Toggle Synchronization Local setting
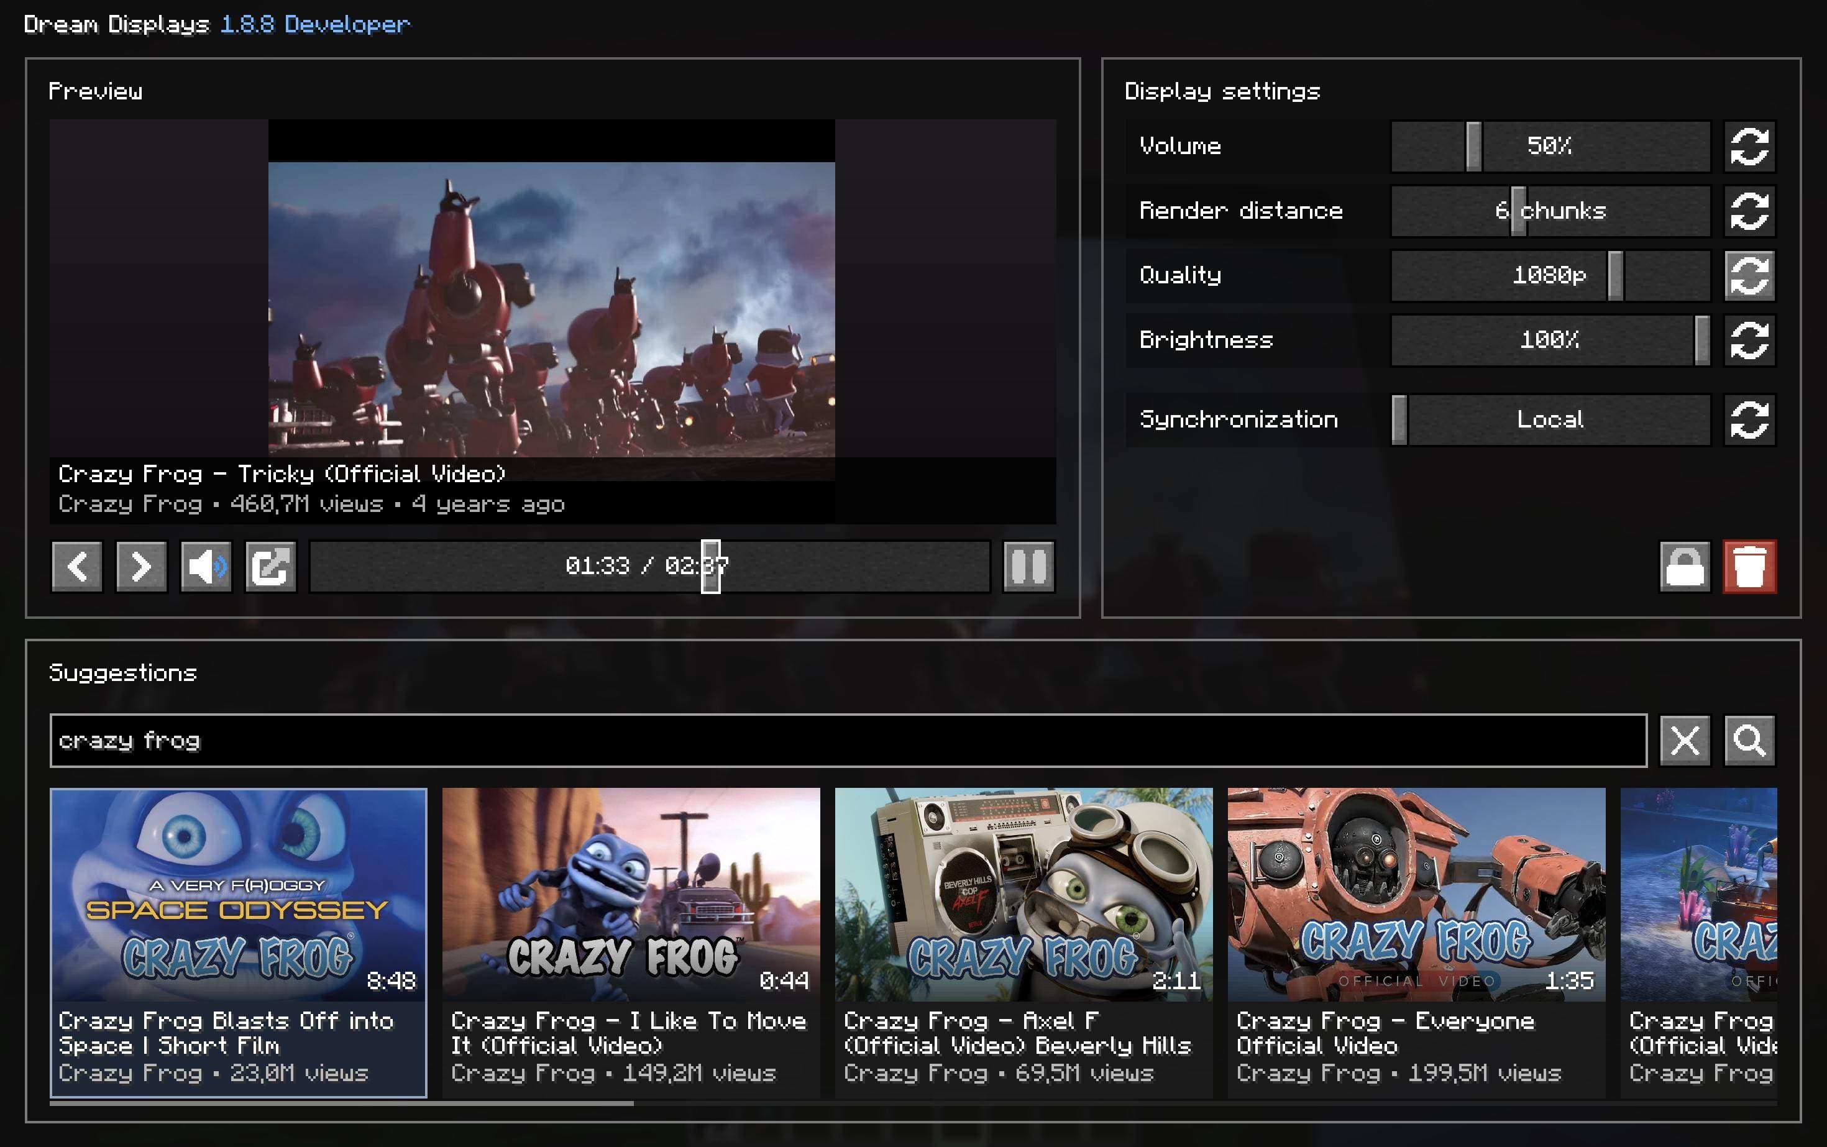 coord(1550,419)
